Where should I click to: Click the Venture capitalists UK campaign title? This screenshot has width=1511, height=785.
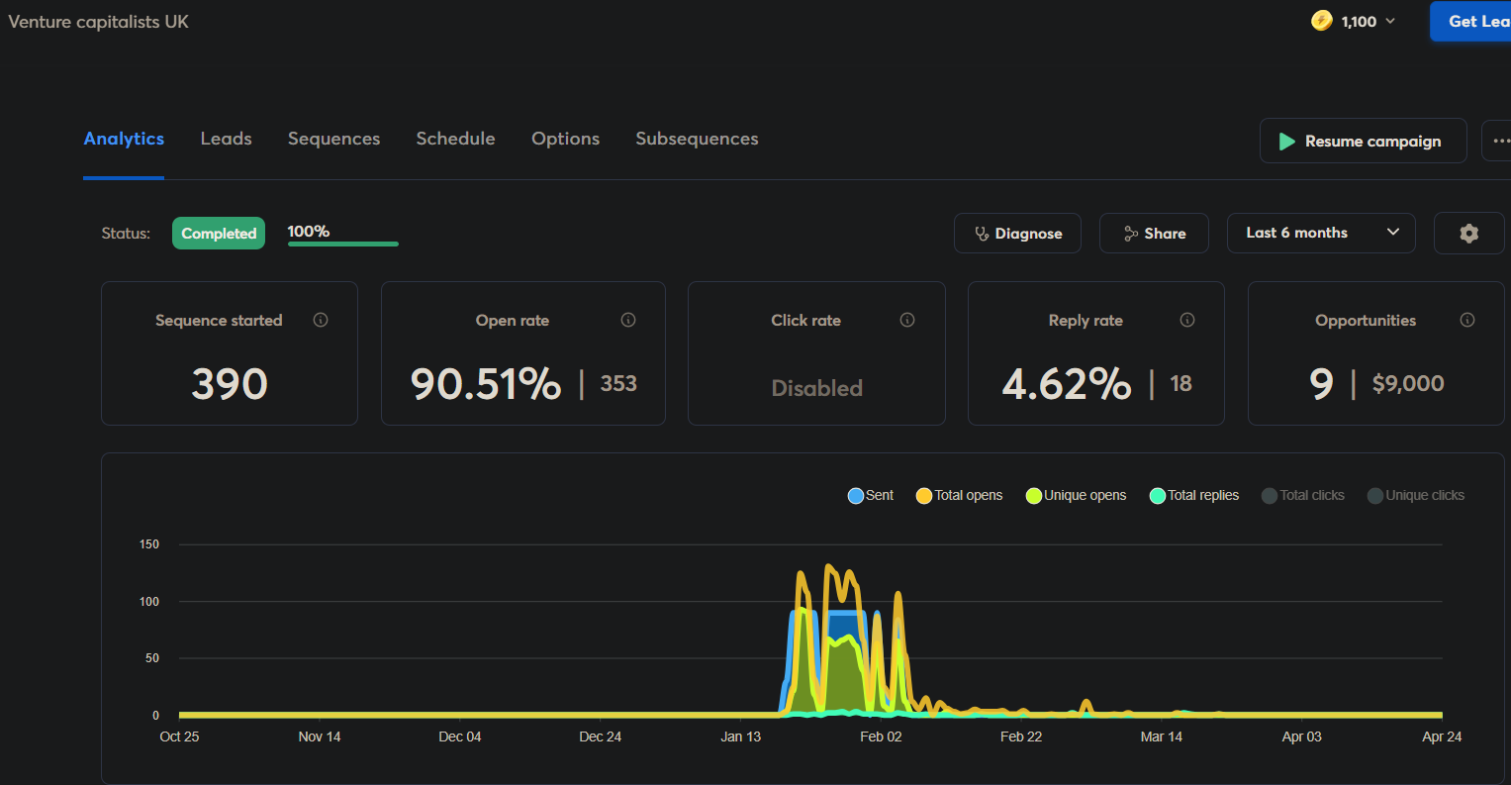(x=98, y=22)
